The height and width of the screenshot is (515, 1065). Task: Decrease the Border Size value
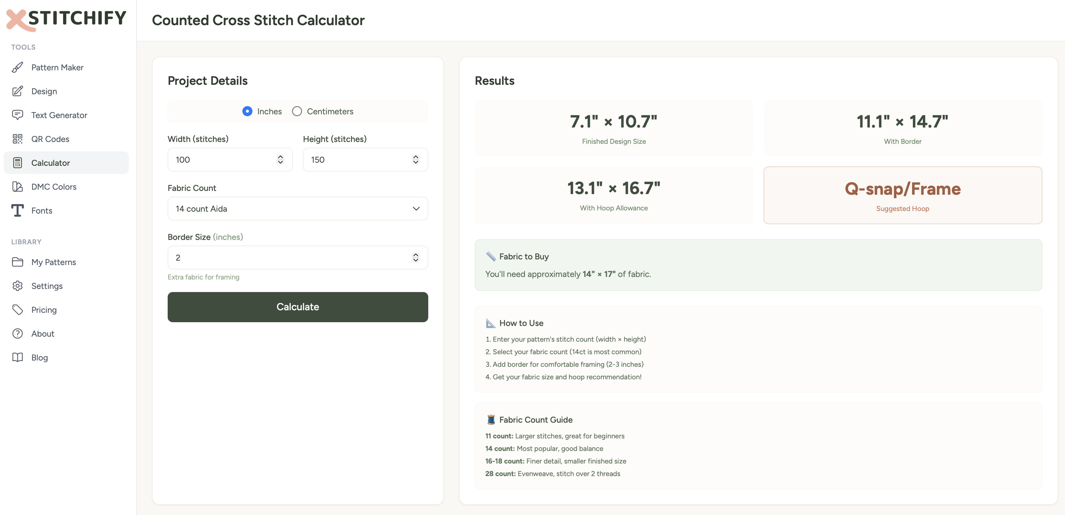415,261
